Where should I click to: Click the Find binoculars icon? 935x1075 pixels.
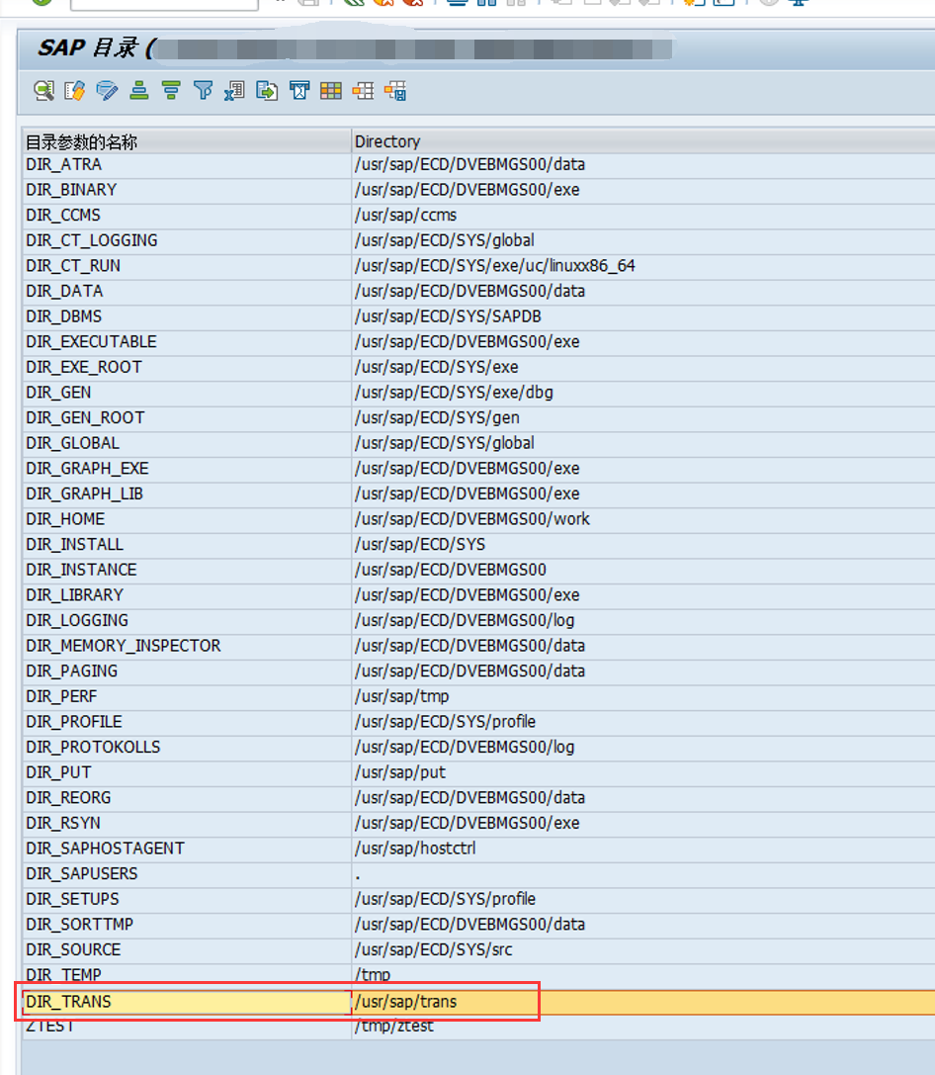485,5
